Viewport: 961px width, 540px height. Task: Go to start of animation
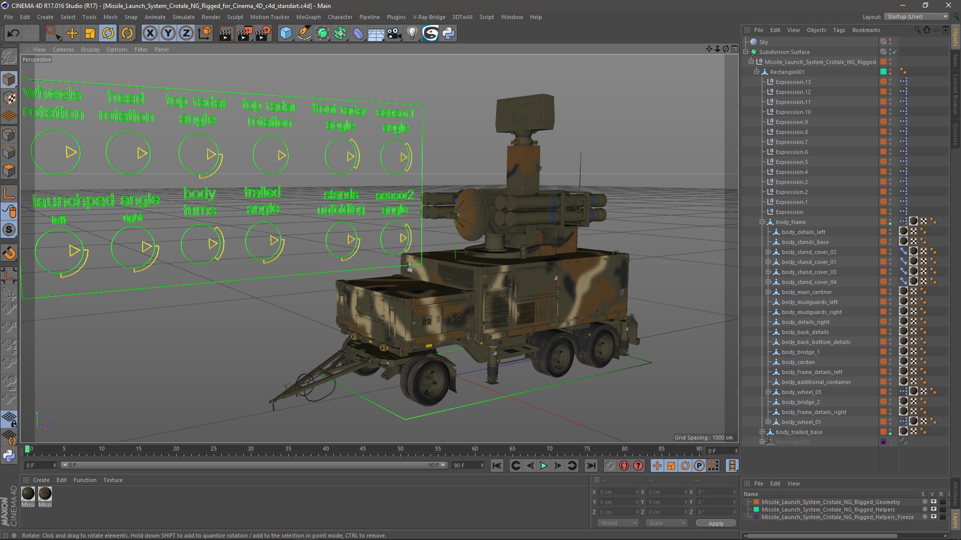point(497,465)
